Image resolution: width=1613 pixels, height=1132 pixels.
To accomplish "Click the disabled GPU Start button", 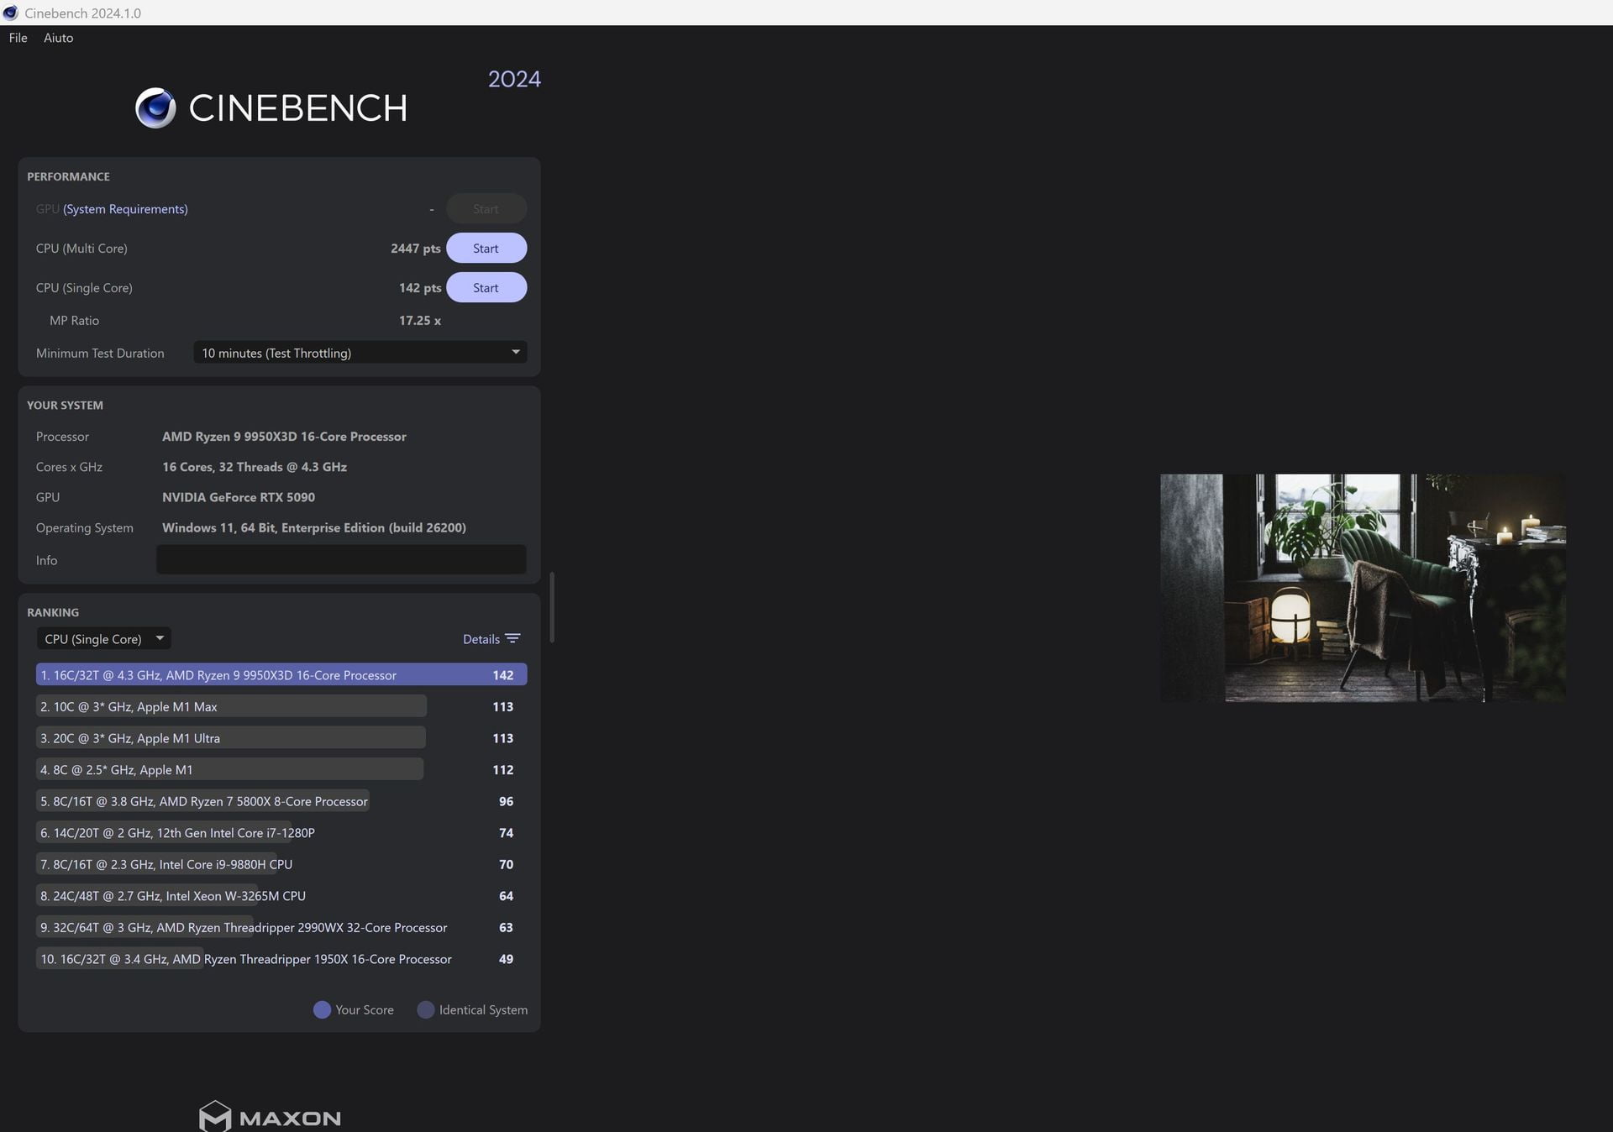I will point(486,209).
